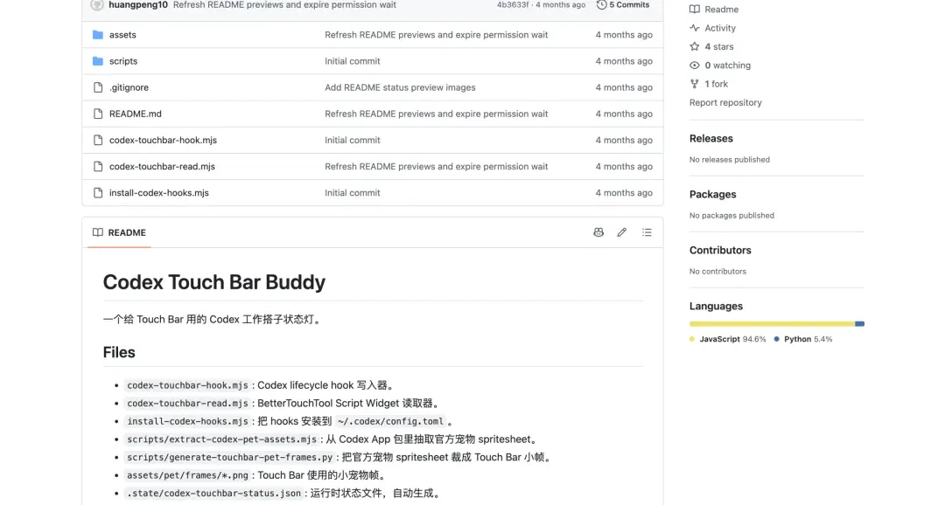Click the file icon beside README.md
The image size is (945, 505).
(x=98, y=114)
